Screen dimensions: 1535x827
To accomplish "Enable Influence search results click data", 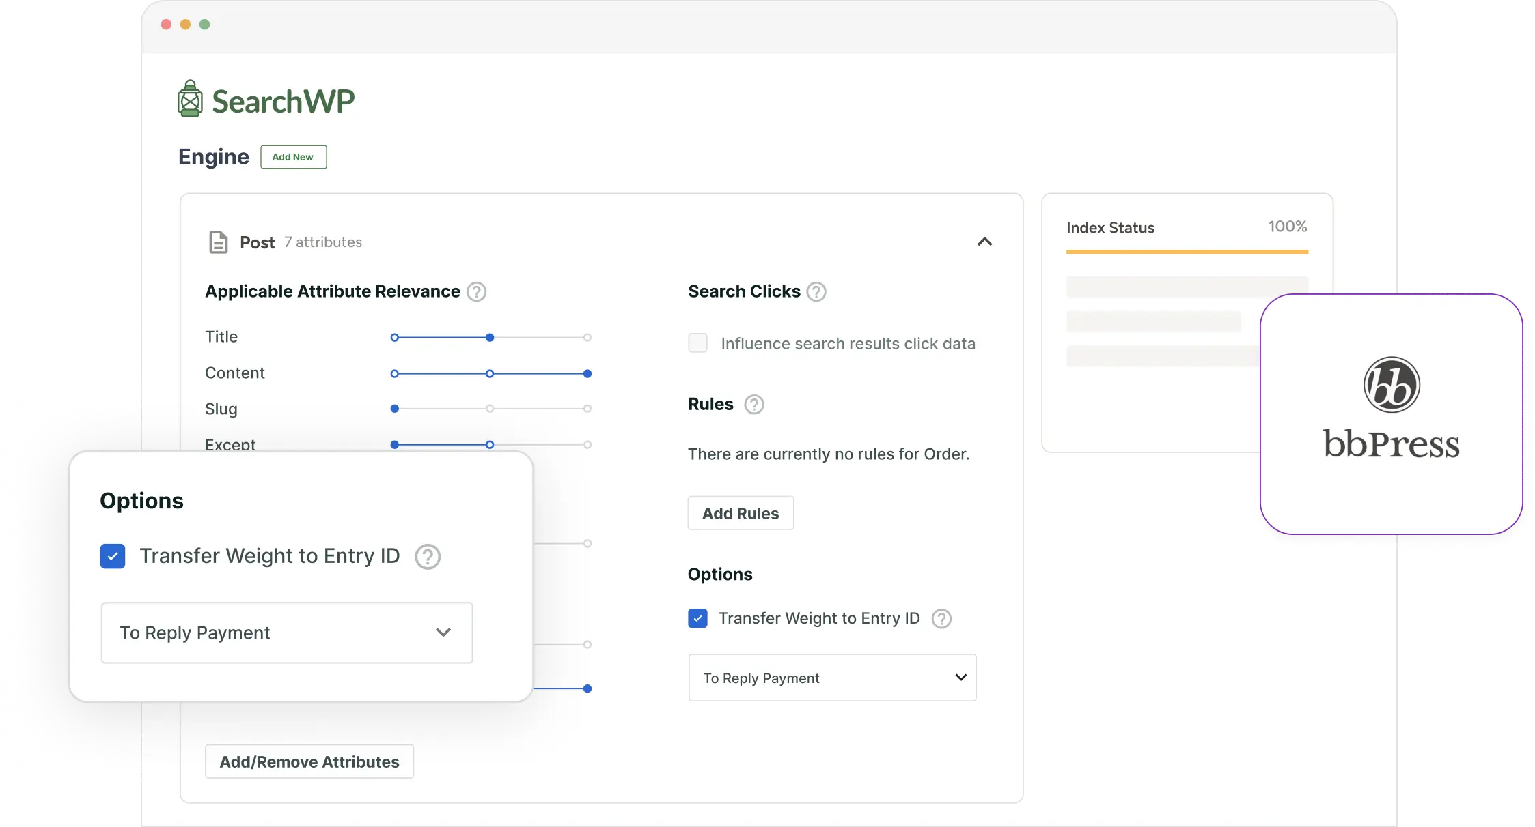I will click(x=697, y=343).
